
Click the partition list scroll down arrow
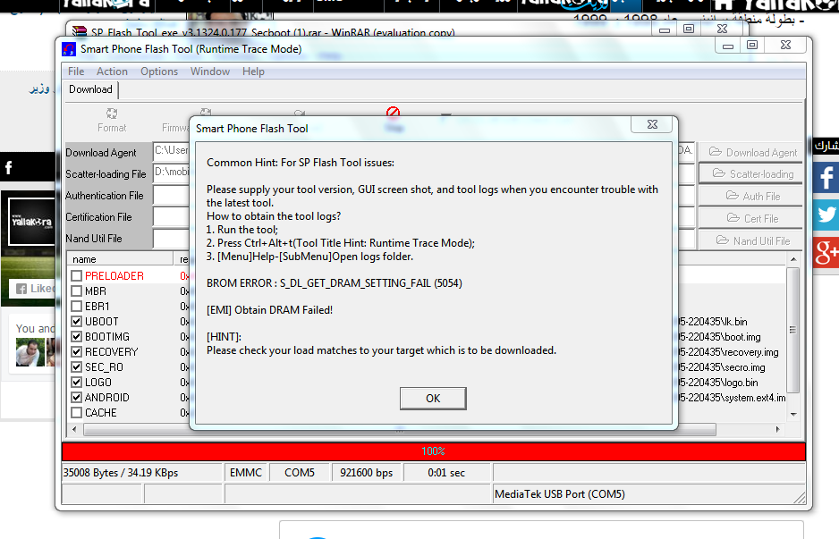[793, 415]
